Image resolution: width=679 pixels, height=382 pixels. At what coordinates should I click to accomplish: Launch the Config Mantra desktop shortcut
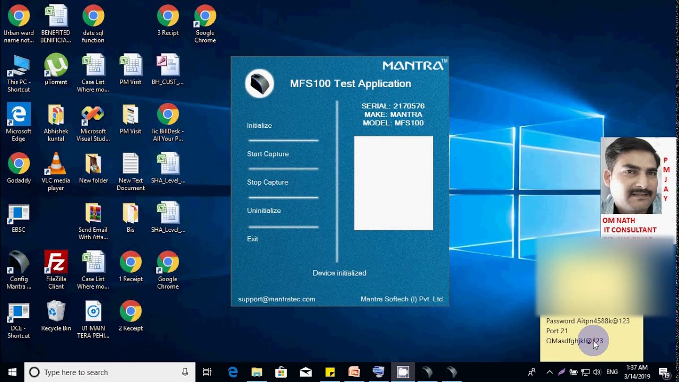point(19,271)
